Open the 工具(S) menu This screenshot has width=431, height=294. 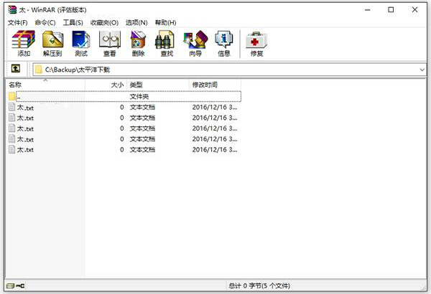pyautogui.click(x=73, y=22)
